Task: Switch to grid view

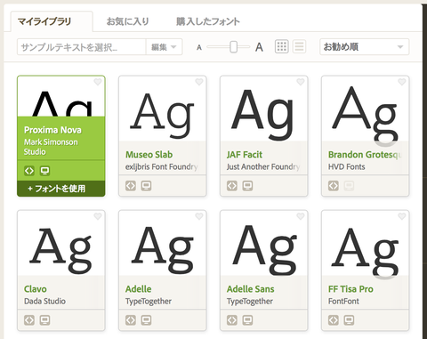Action: click(282, 46)
